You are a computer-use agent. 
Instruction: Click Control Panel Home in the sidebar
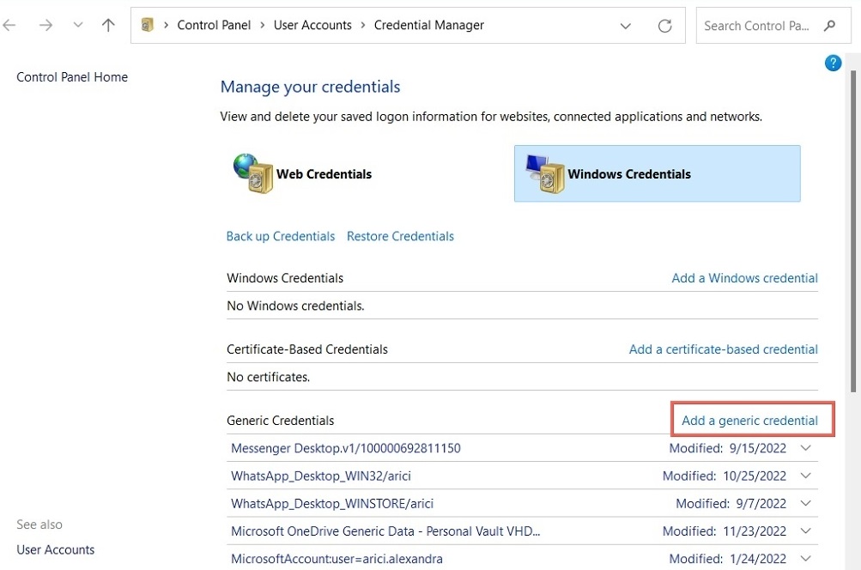pos(72,76)
